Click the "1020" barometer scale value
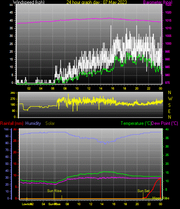Viewport: 180px width, 209px height. [168, 13]
